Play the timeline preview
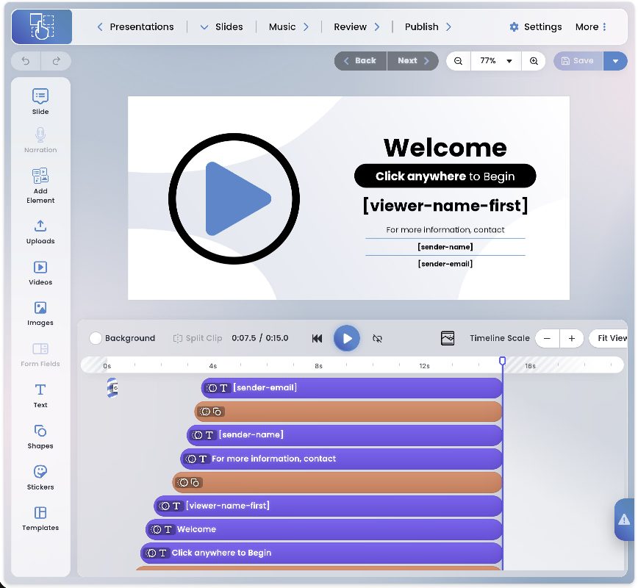This screenshot has width=638, height=588. (x=347, y=338)
